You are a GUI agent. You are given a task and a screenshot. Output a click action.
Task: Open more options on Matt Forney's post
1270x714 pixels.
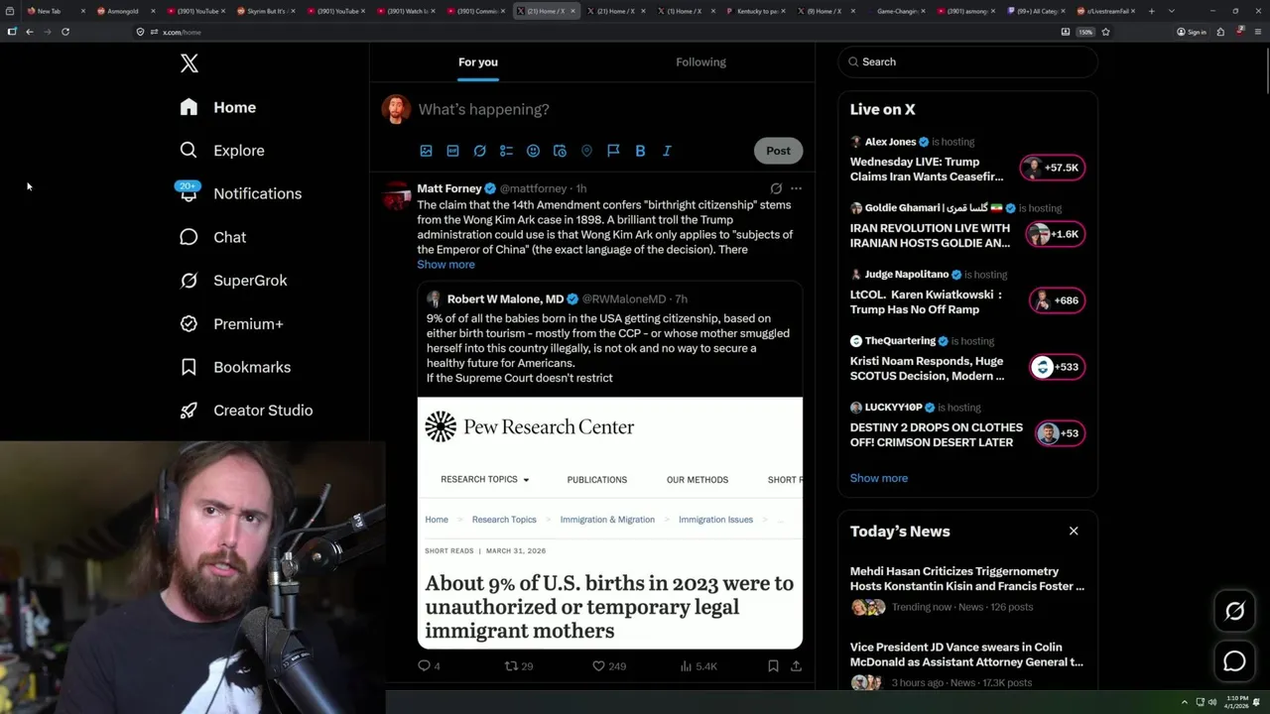[x=796, y=188]
